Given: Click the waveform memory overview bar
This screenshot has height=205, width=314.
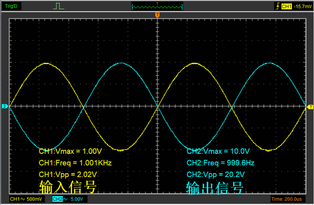Looking at the screenshot, I should click(157, 6).
